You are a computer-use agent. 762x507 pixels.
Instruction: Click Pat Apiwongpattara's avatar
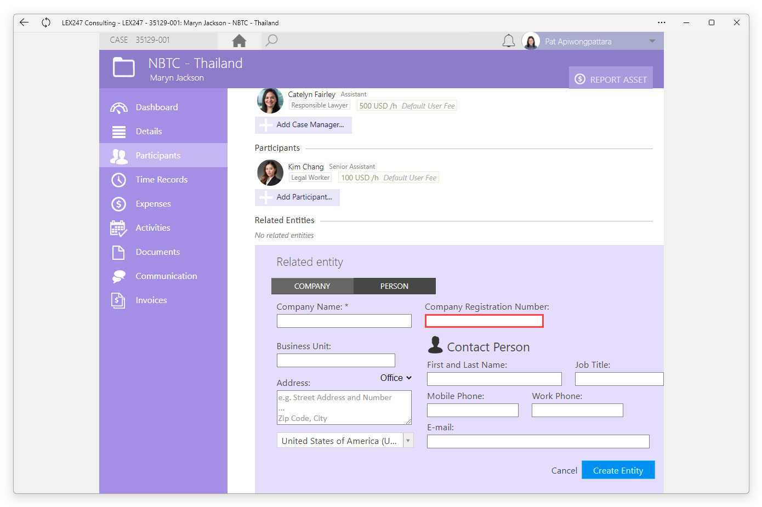point(531,41)
